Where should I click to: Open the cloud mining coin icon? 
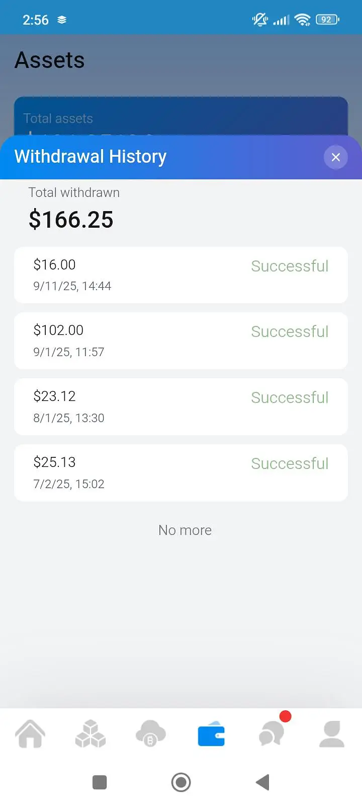(x=150, y=733)
